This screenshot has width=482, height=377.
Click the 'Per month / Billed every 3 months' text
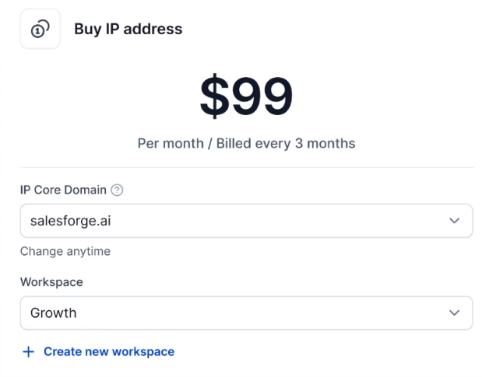[x=246, y=144]
